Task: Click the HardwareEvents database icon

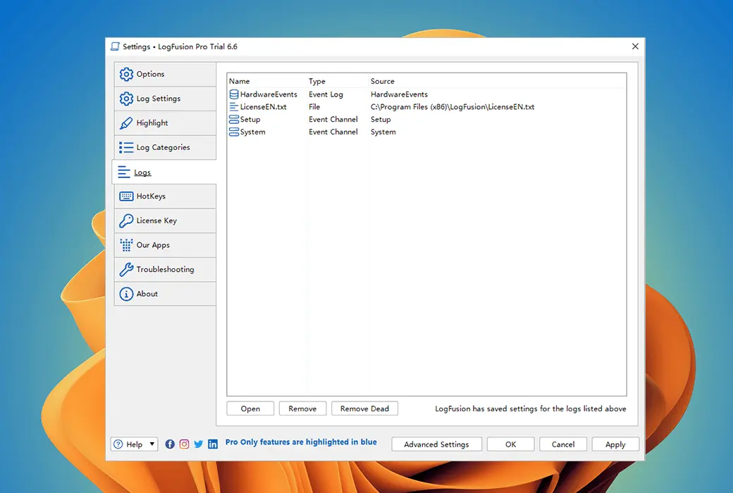Action: click(x=234, y=94)
